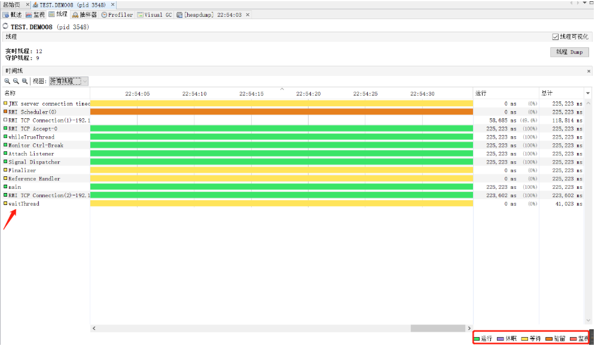This screenshot has width=595, height=346.
Task: Click the state icon beside main
Action: click(x=5, y=186)
